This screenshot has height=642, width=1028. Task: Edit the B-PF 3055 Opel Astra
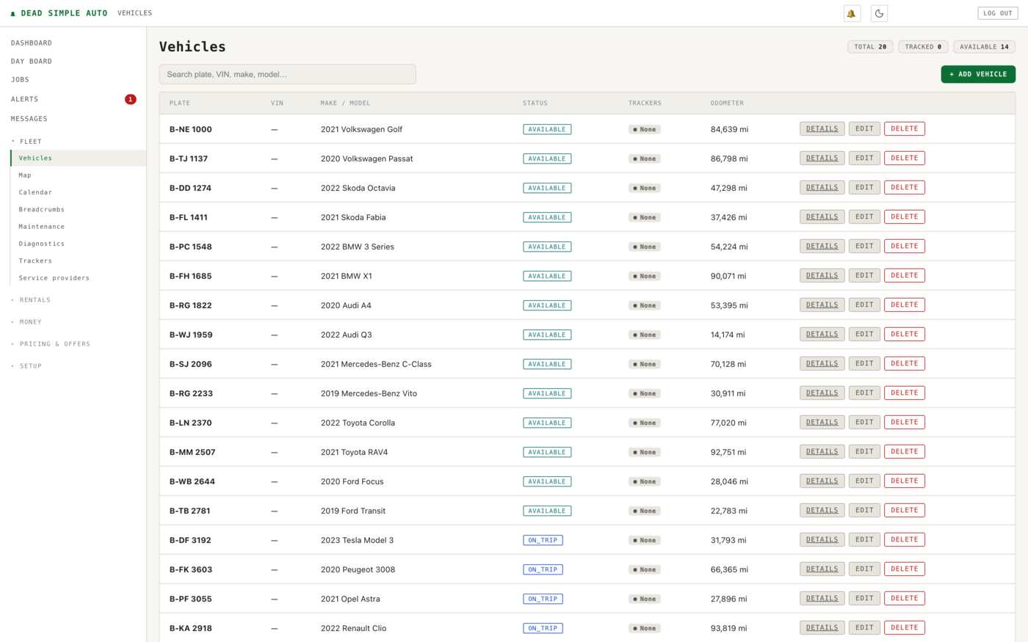click(x=864, y=598)
